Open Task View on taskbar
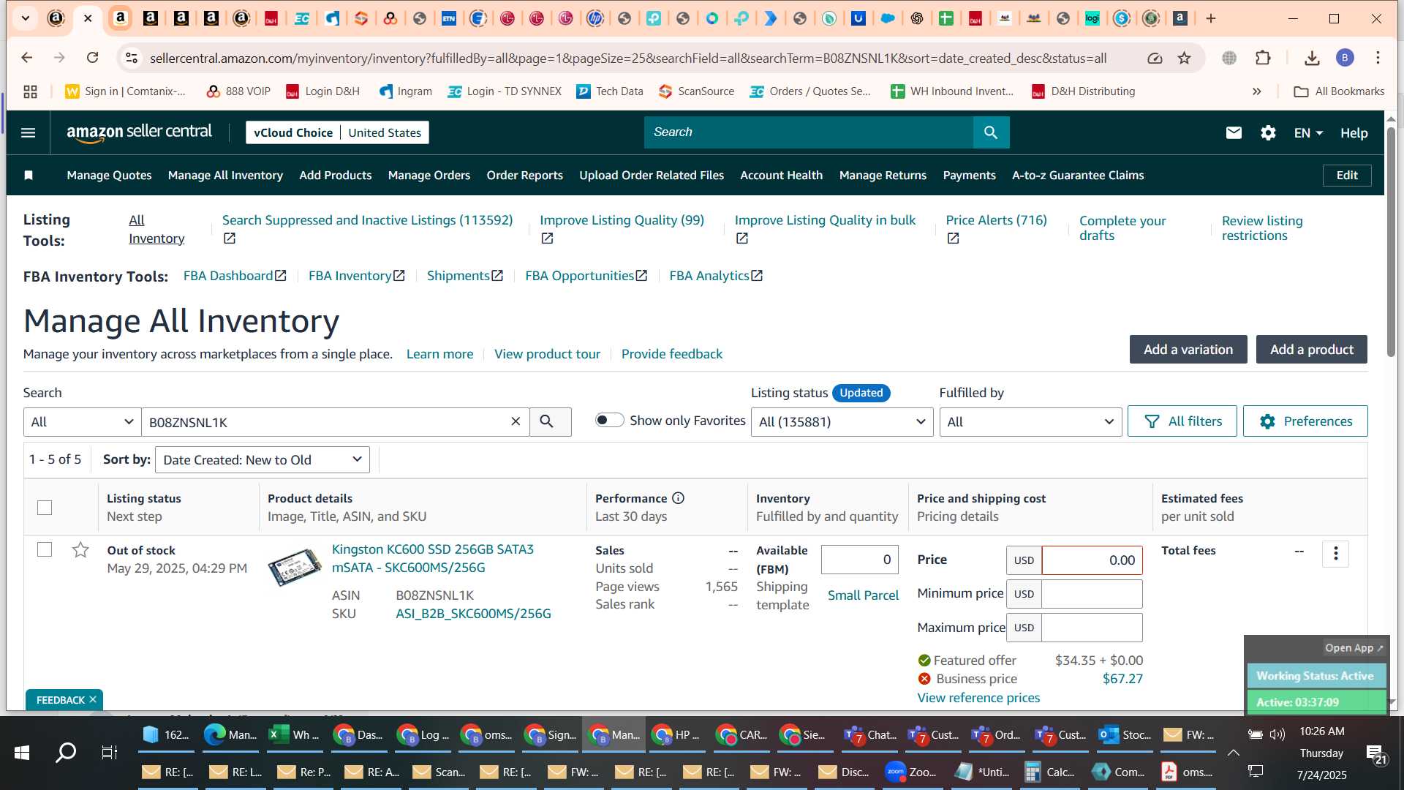The height and width of the screenshot is (790, 1404). pos(109,752)
